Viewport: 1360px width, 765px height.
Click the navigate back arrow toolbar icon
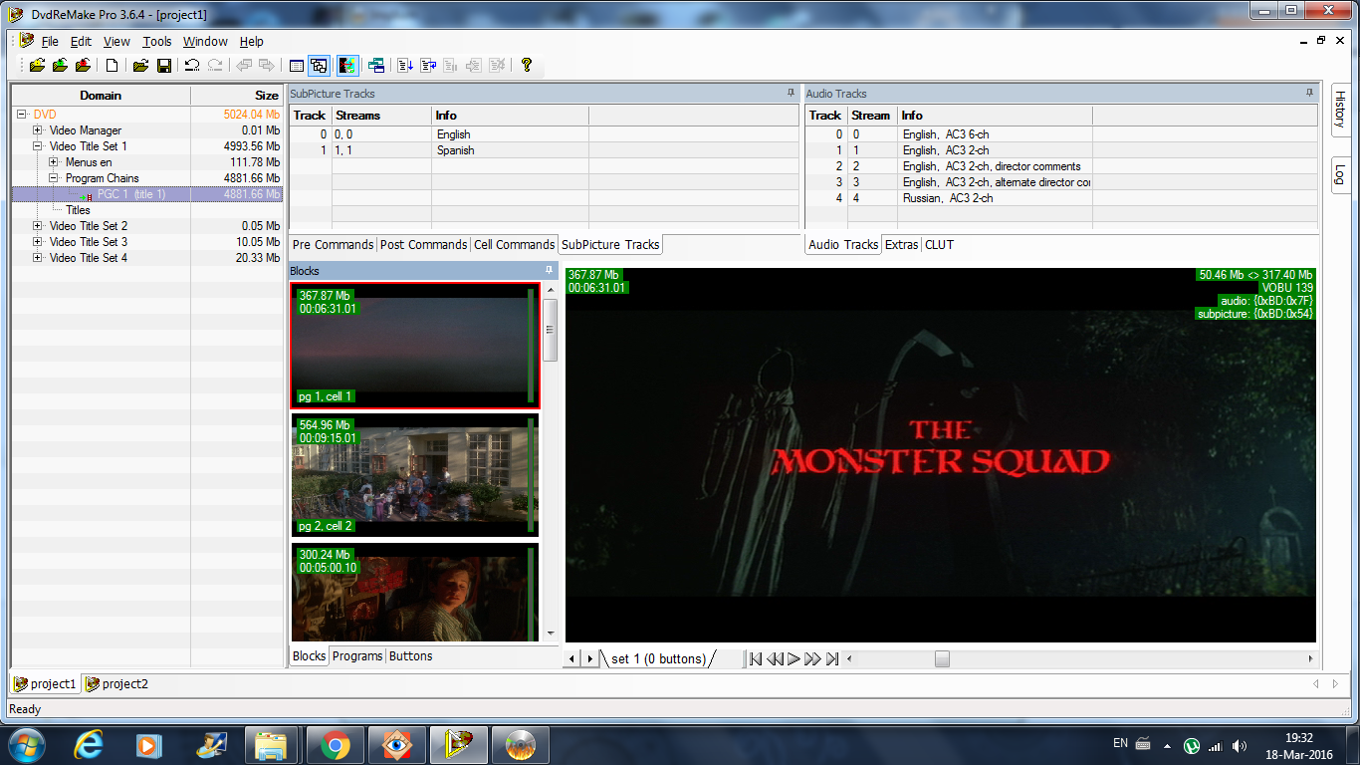pos(244,66)
